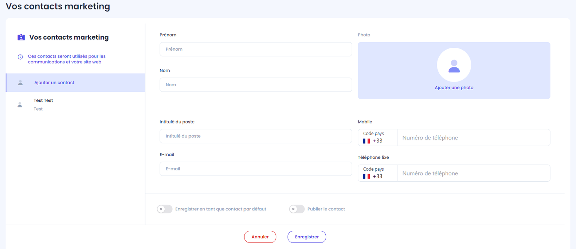Click the E-mail input field

tap(256, 169)
